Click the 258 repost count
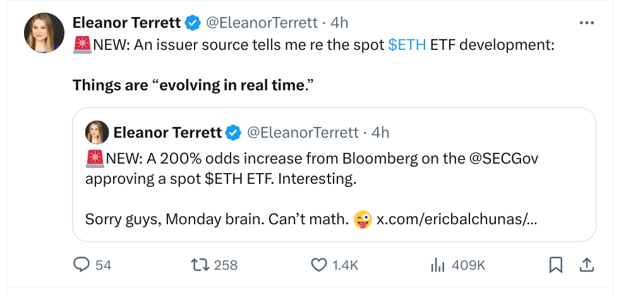621x295 pixels. pyautogui.click(x=226, y=265)
